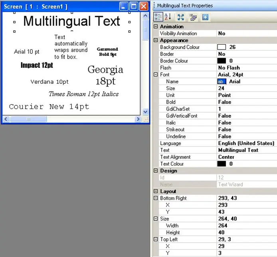
Task: Edit the Text property value field
Action: tap(247, 150)
